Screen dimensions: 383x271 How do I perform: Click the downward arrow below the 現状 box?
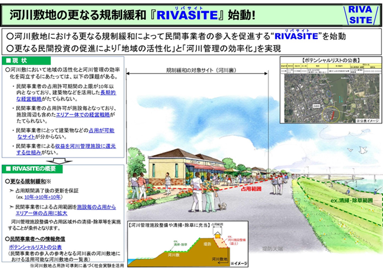(x=59, y=161)
